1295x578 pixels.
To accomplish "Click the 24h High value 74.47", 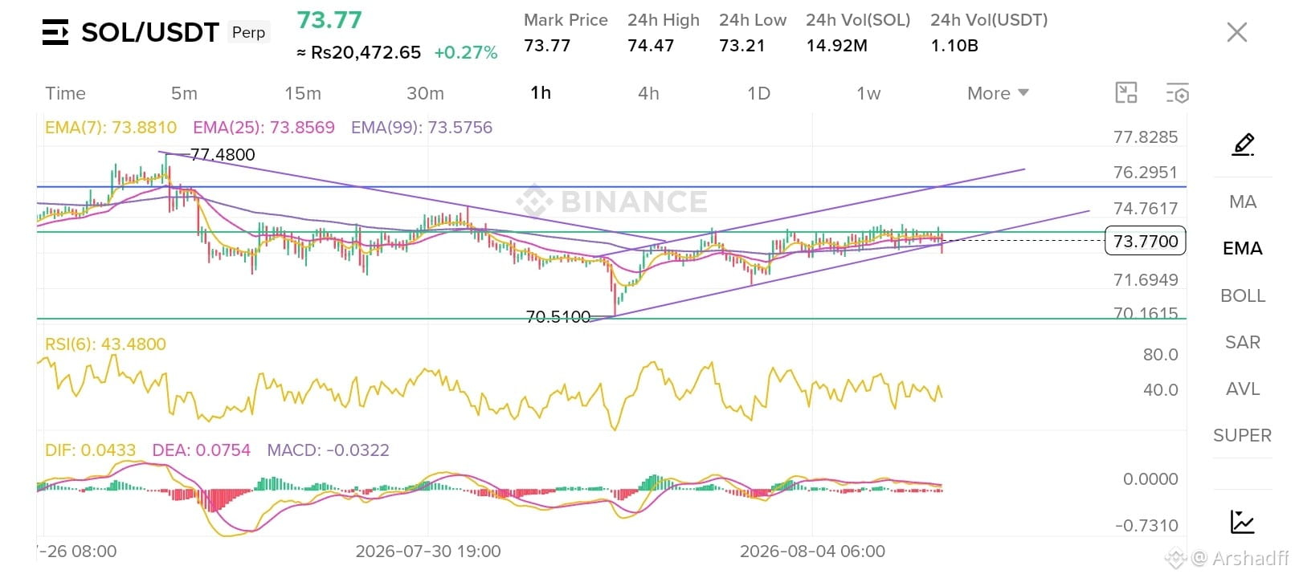I will 651,45.
